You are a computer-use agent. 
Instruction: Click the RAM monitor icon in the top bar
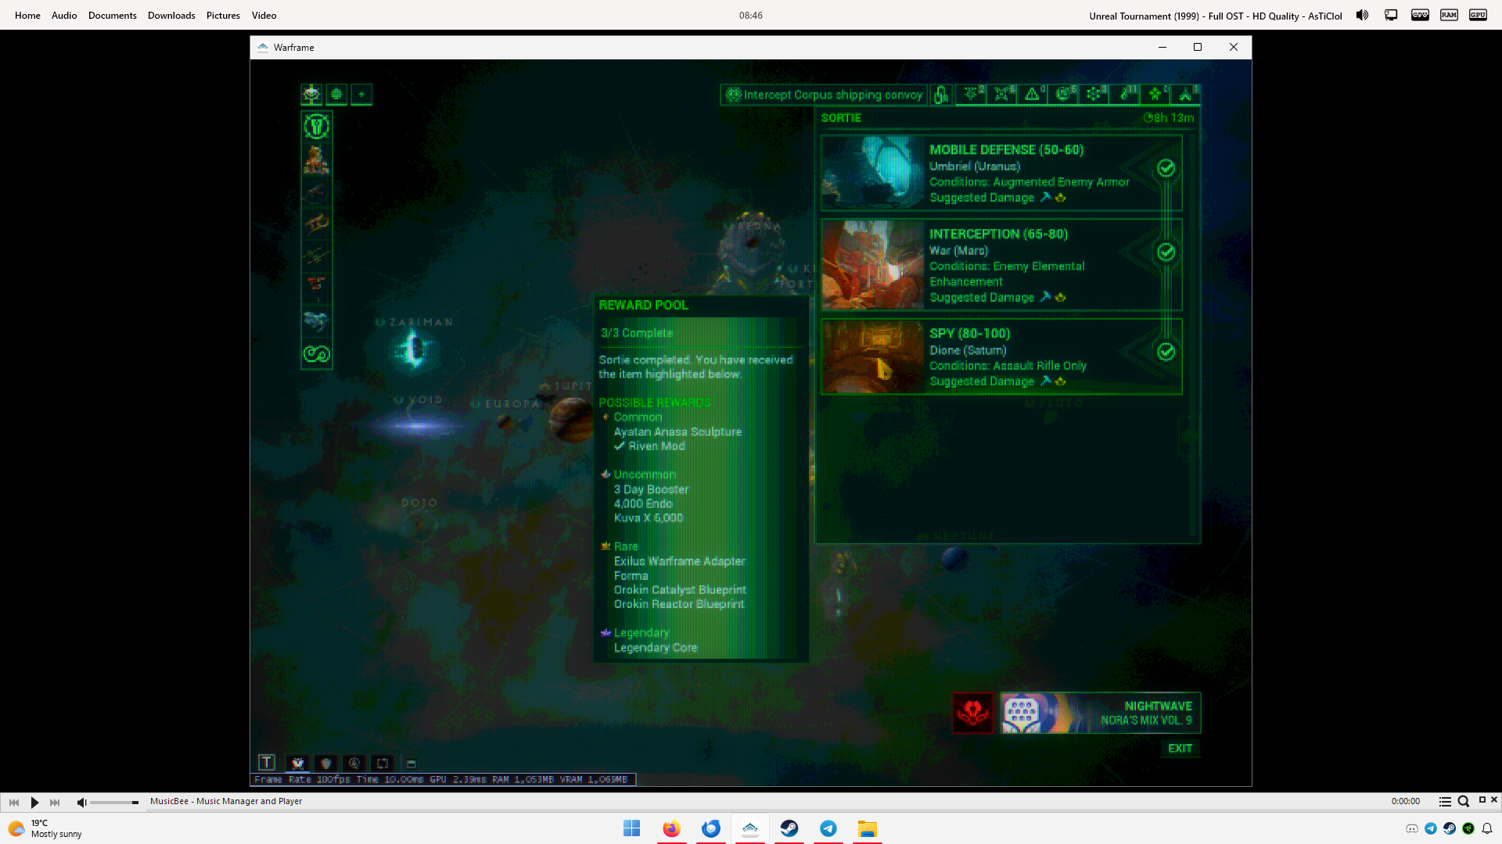point(1449,15)
